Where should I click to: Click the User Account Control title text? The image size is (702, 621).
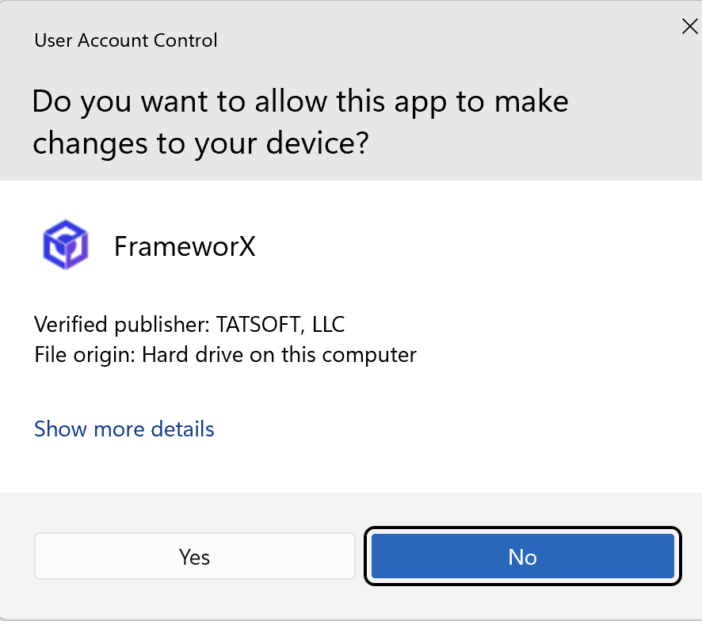click(126, 40)
